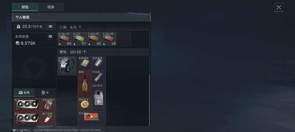Screen dimensions: 295x132
Task: Select the red 专业声卡 card item
Action: (92, 118)
